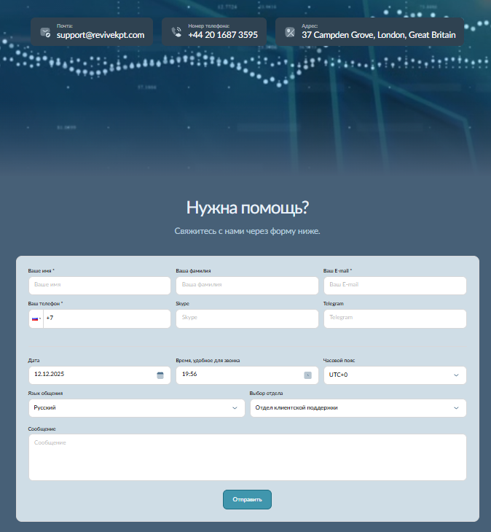Open the clock time picker icon
The height and width of the screenshot is (532, 491).
pyautogui.click(x=307, y=375)
